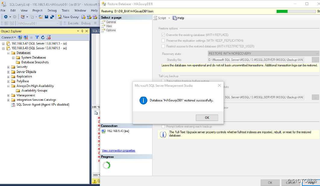Image resolution: width=320 pixels, height=186 pixels.
Task: Open the Script dropdown arrow
Action: (169, 18)
